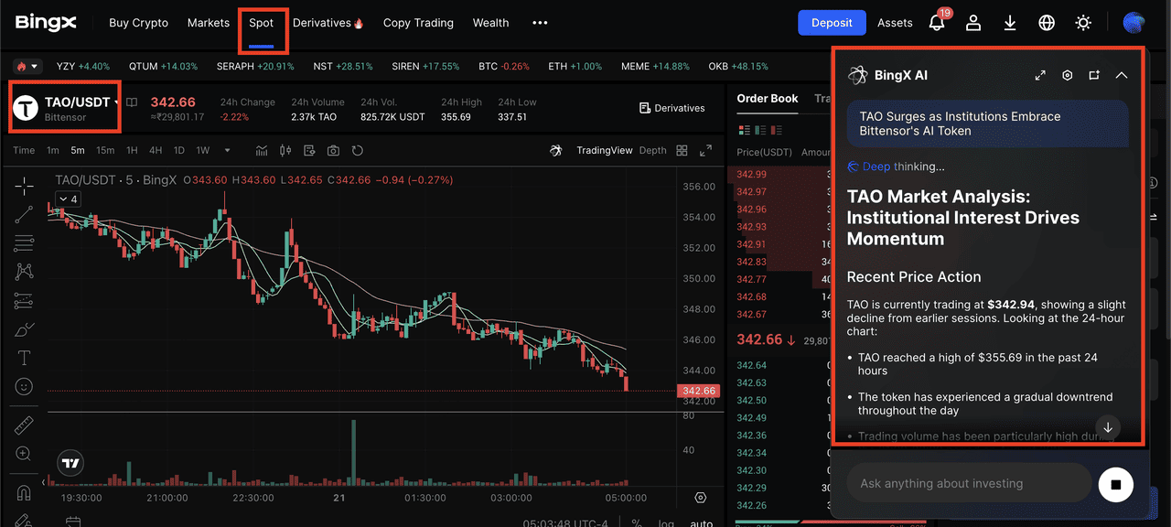Screen dimensions: 1171x527
Task: Open the Assets link
Action: [895, 23]
